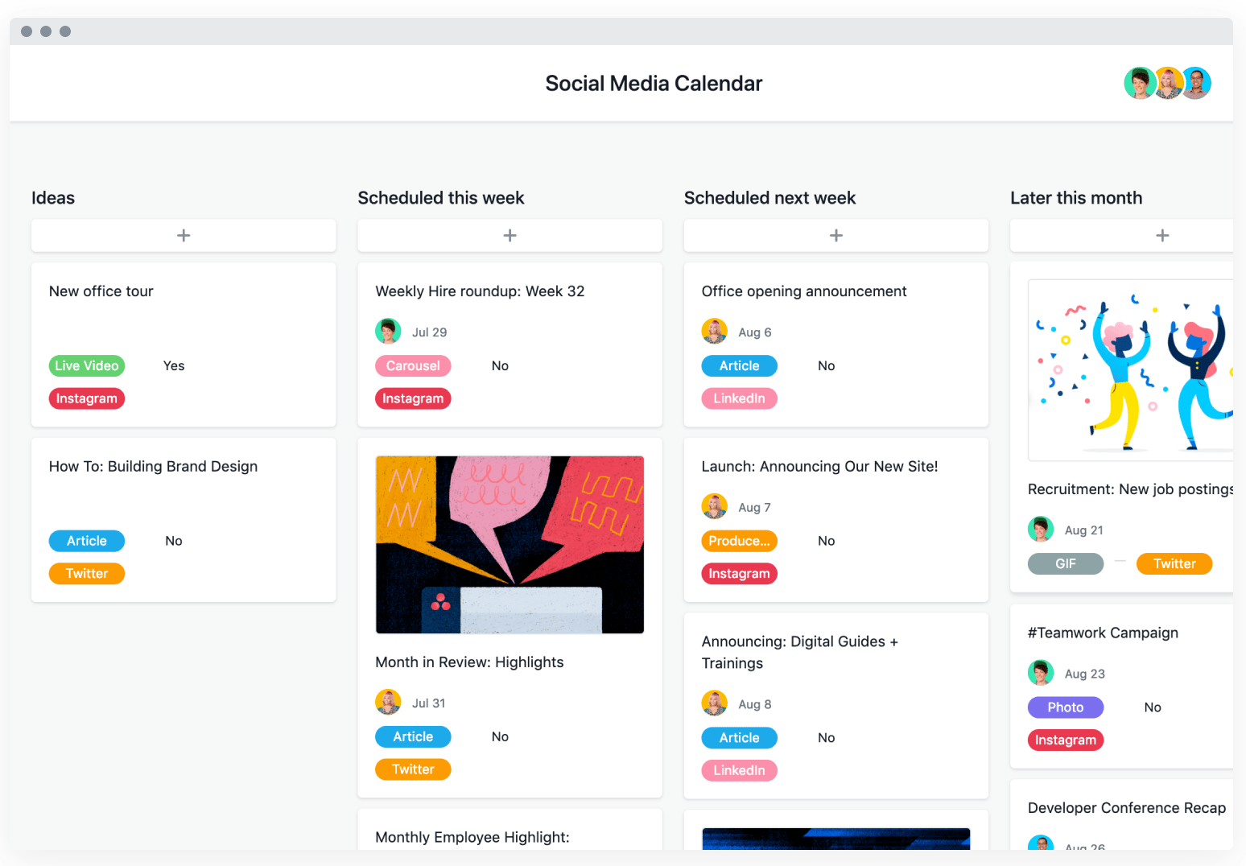Click the avatar on the Recruitment job postings card

[x=1040, y=529]
